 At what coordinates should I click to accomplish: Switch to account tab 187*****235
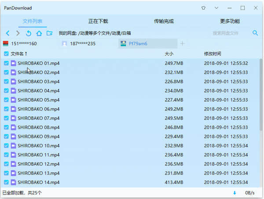(88, 44)
